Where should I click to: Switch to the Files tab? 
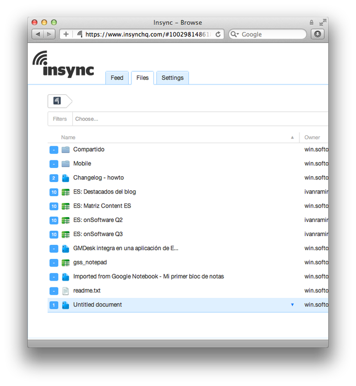(142, 78)
